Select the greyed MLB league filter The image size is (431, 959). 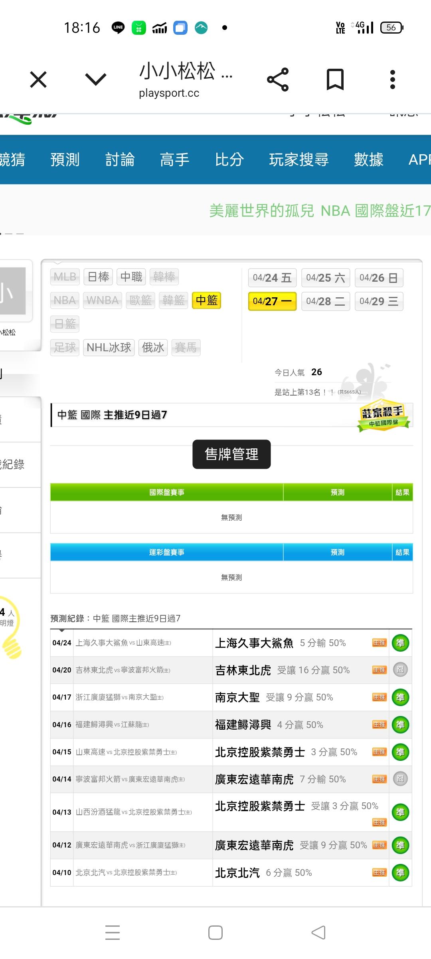point(65,277)
